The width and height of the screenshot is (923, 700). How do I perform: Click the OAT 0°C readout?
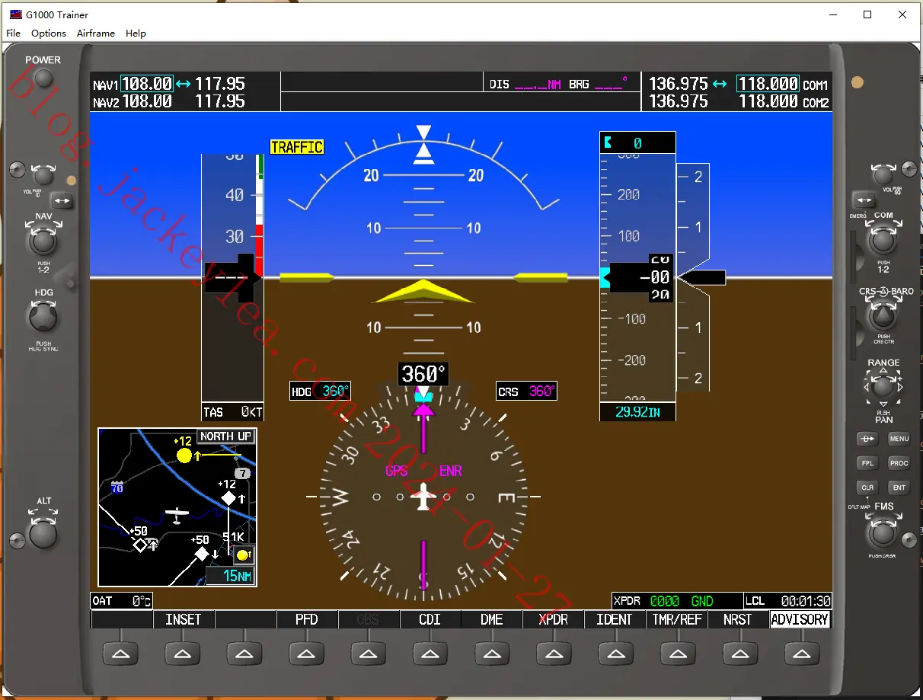tap(122, 601)
